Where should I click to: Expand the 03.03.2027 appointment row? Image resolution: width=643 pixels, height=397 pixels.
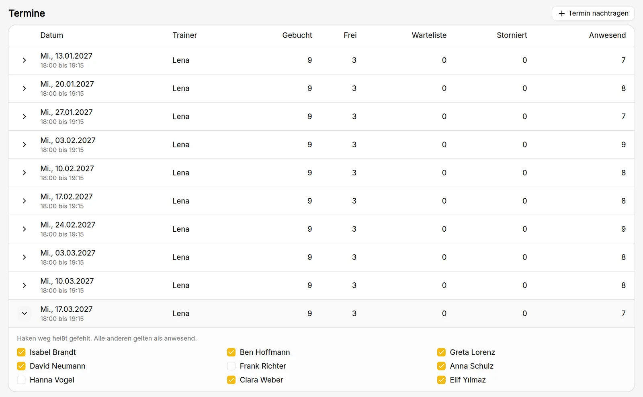(x=25, y=257)
